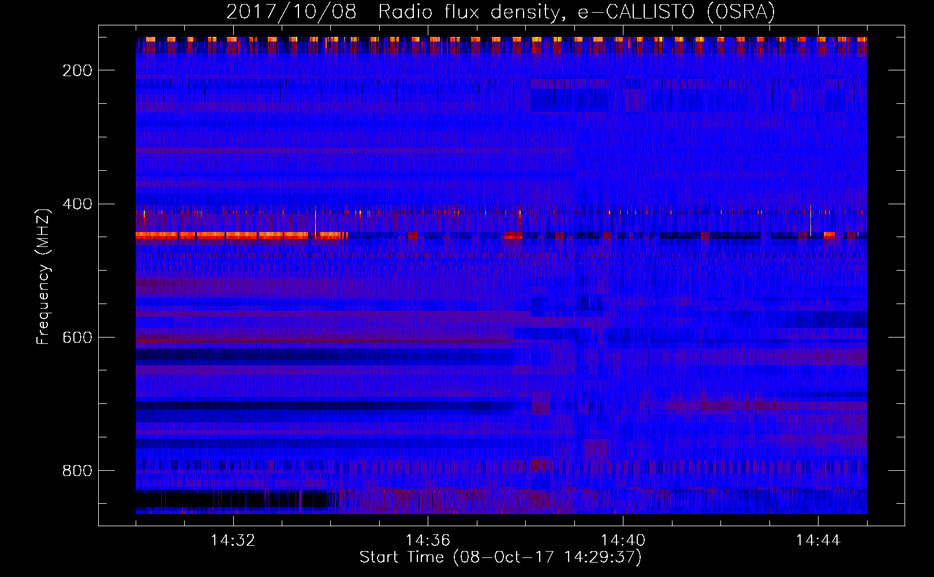Click the 200 frequency tick label
This screenshot has height=577, width=934.
77,70
